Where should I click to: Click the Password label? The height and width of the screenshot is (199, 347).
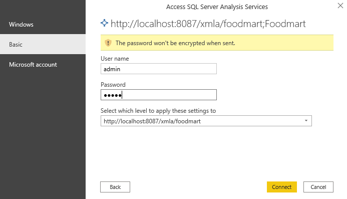pyautogui.click(x=113, y=85)
